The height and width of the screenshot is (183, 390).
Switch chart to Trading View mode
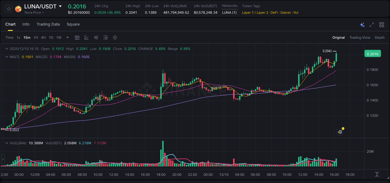pyautogui.click(x=360, y=37)
